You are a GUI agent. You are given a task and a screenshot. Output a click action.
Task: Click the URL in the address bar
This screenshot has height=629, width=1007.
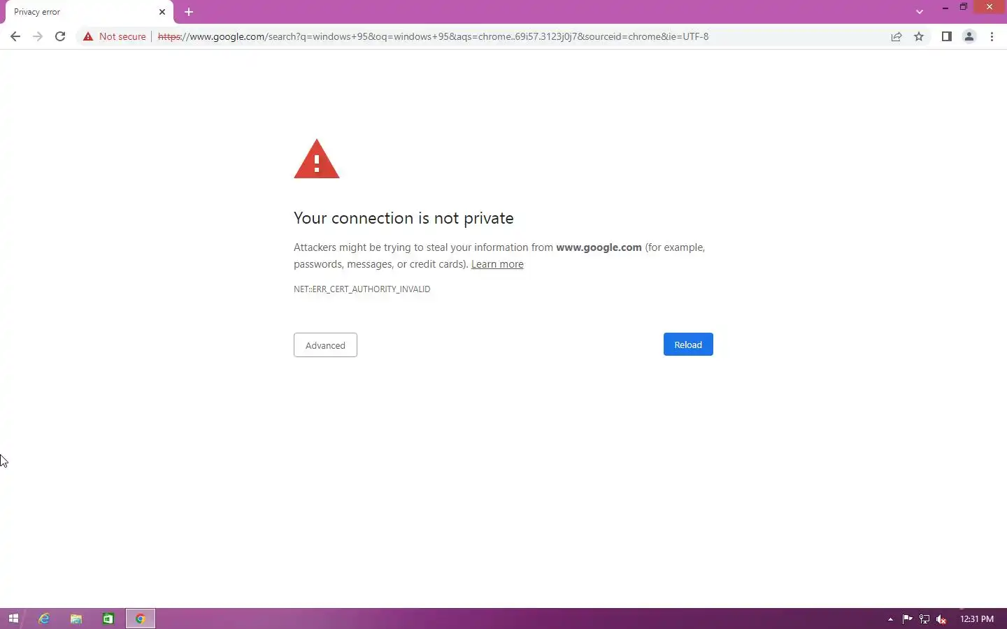433,36
